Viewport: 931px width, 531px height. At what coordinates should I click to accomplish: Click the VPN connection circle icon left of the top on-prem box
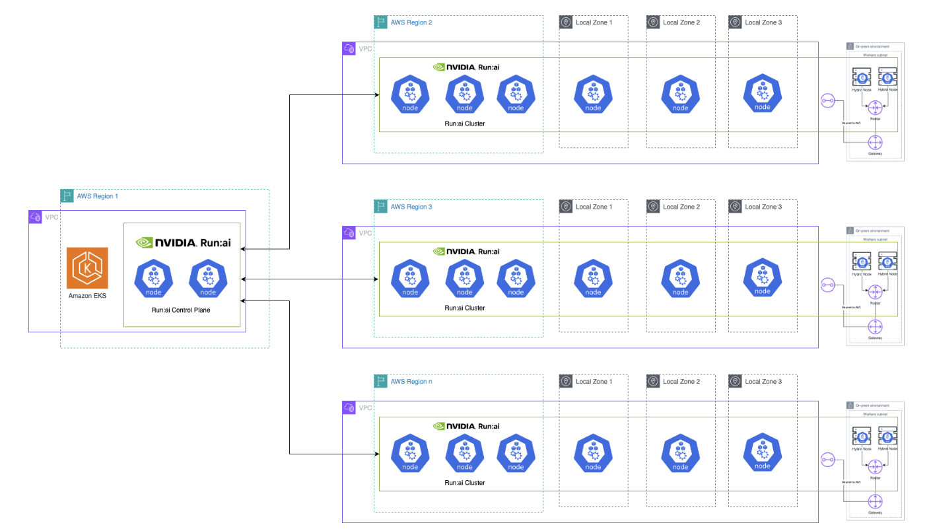pos(827,100)
